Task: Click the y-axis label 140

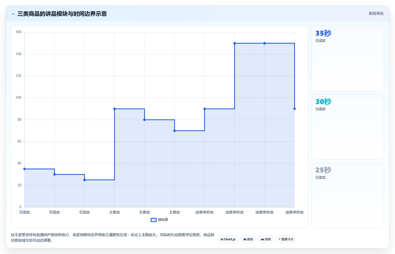Action: tap(18, 54)
